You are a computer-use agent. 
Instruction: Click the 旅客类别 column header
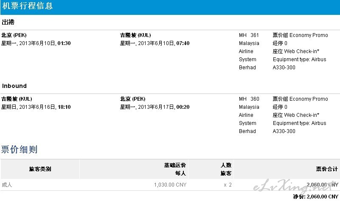coord(40,169)
